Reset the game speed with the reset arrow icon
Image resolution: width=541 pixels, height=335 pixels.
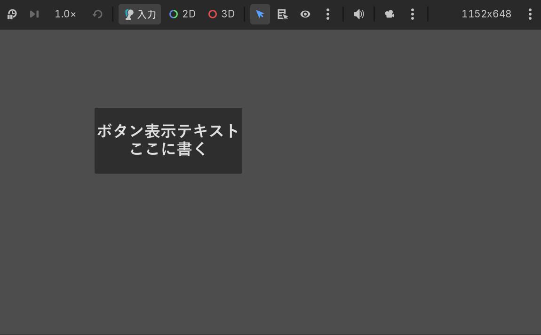(98, 14)
